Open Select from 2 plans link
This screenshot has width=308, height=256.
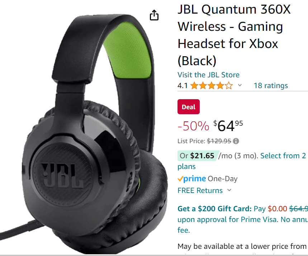(242, 161)
